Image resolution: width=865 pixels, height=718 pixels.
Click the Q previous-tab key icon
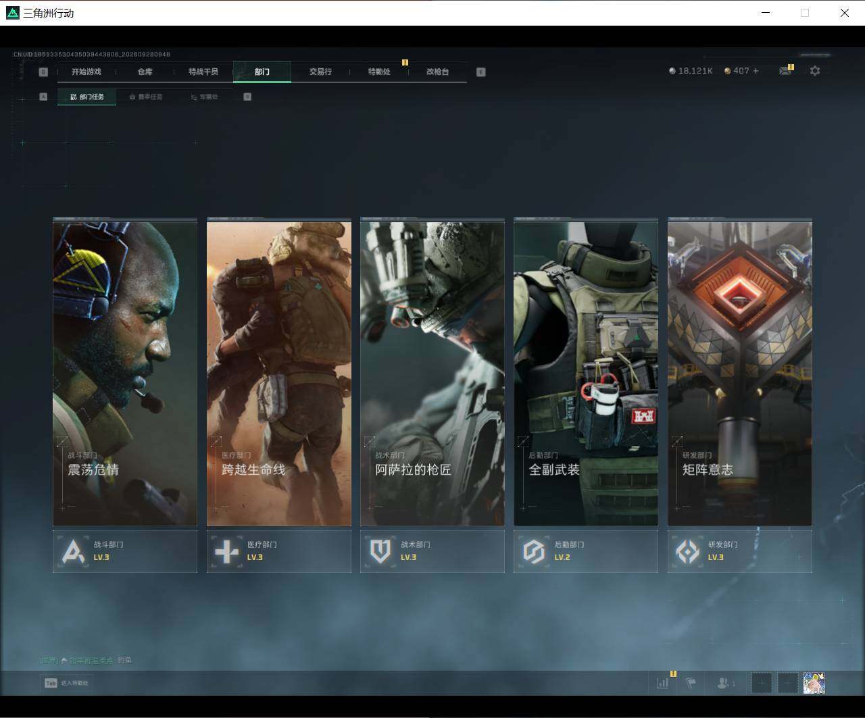(43, 72)
